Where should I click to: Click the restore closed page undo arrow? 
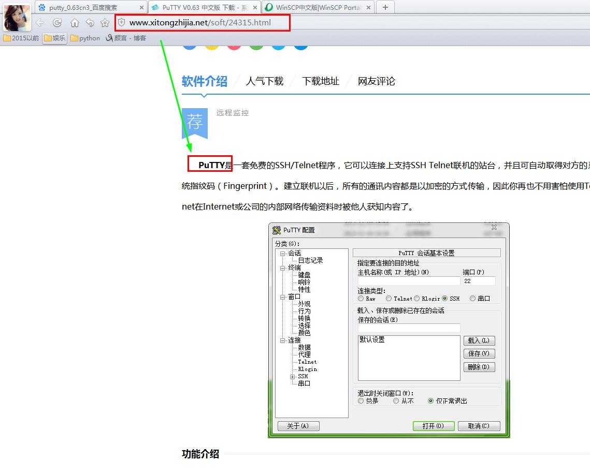90,23
